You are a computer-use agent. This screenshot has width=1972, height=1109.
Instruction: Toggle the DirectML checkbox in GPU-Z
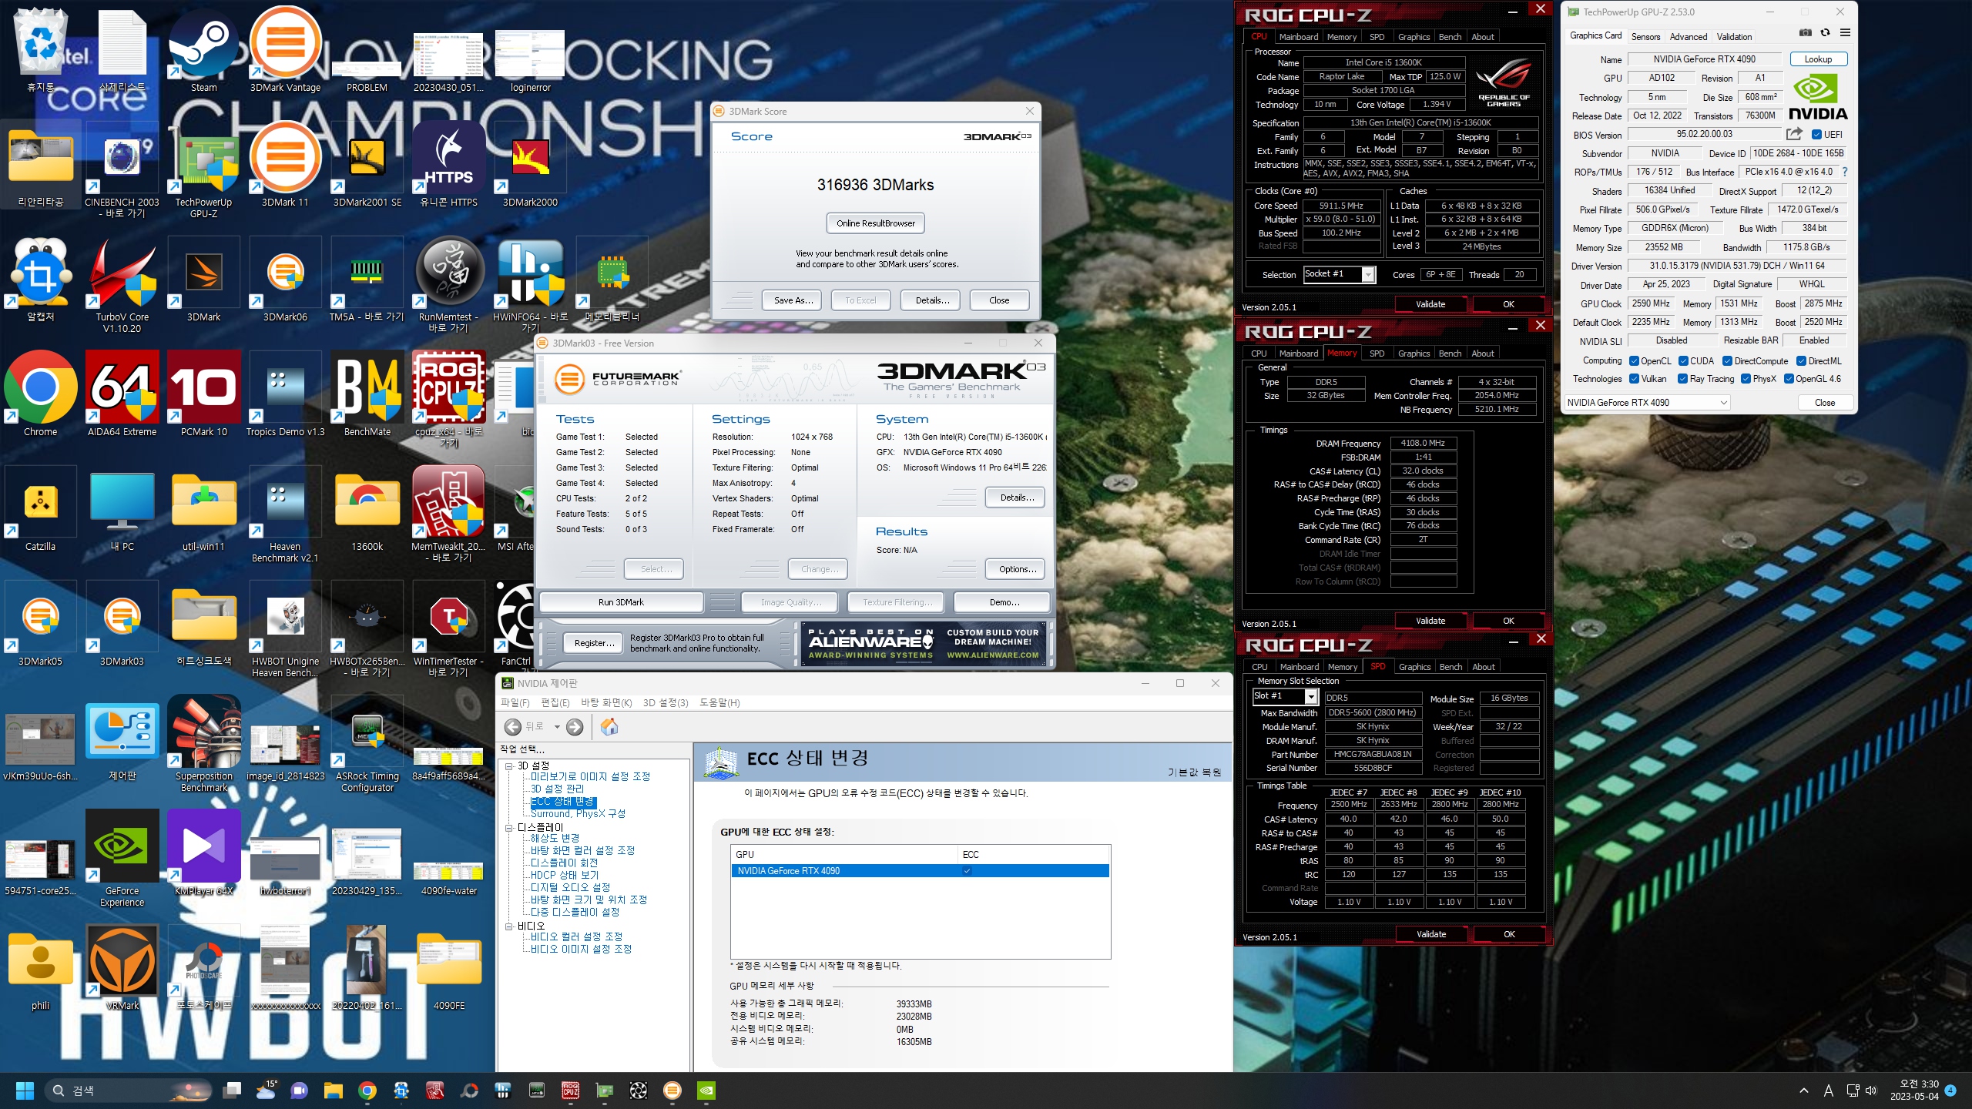(x=1801, y=360)
